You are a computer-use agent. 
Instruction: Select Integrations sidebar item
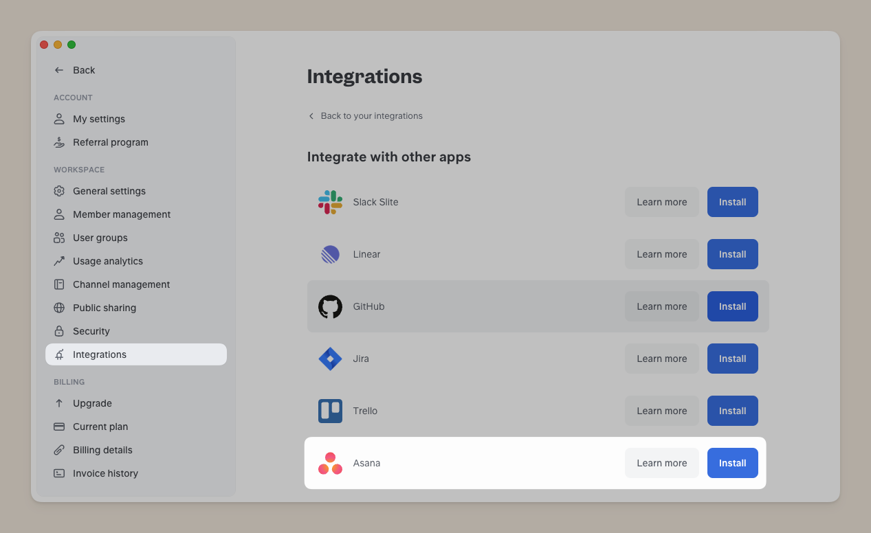136,354
